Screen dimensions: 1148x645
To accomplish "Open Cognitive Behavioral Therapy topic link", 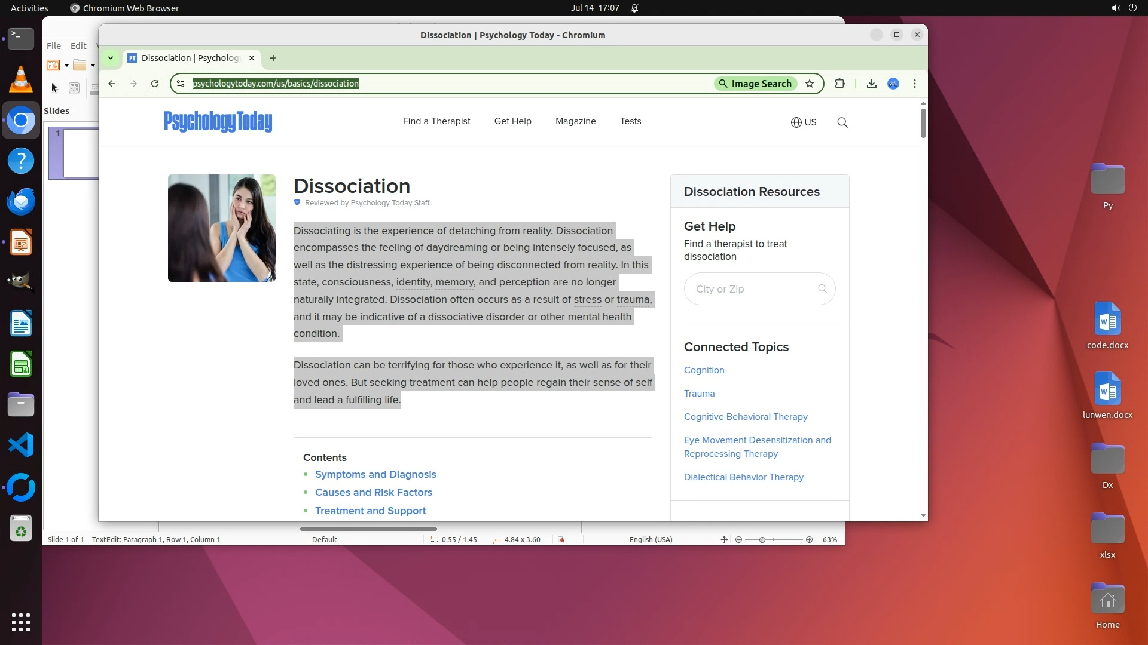I will (745, 417).
